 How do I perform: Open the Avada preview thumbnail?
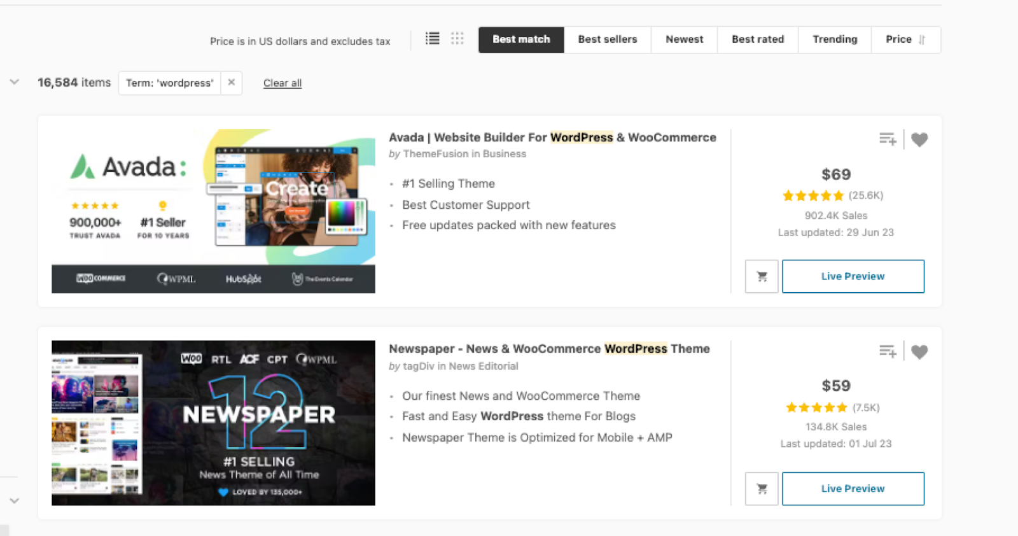point(213,211)
